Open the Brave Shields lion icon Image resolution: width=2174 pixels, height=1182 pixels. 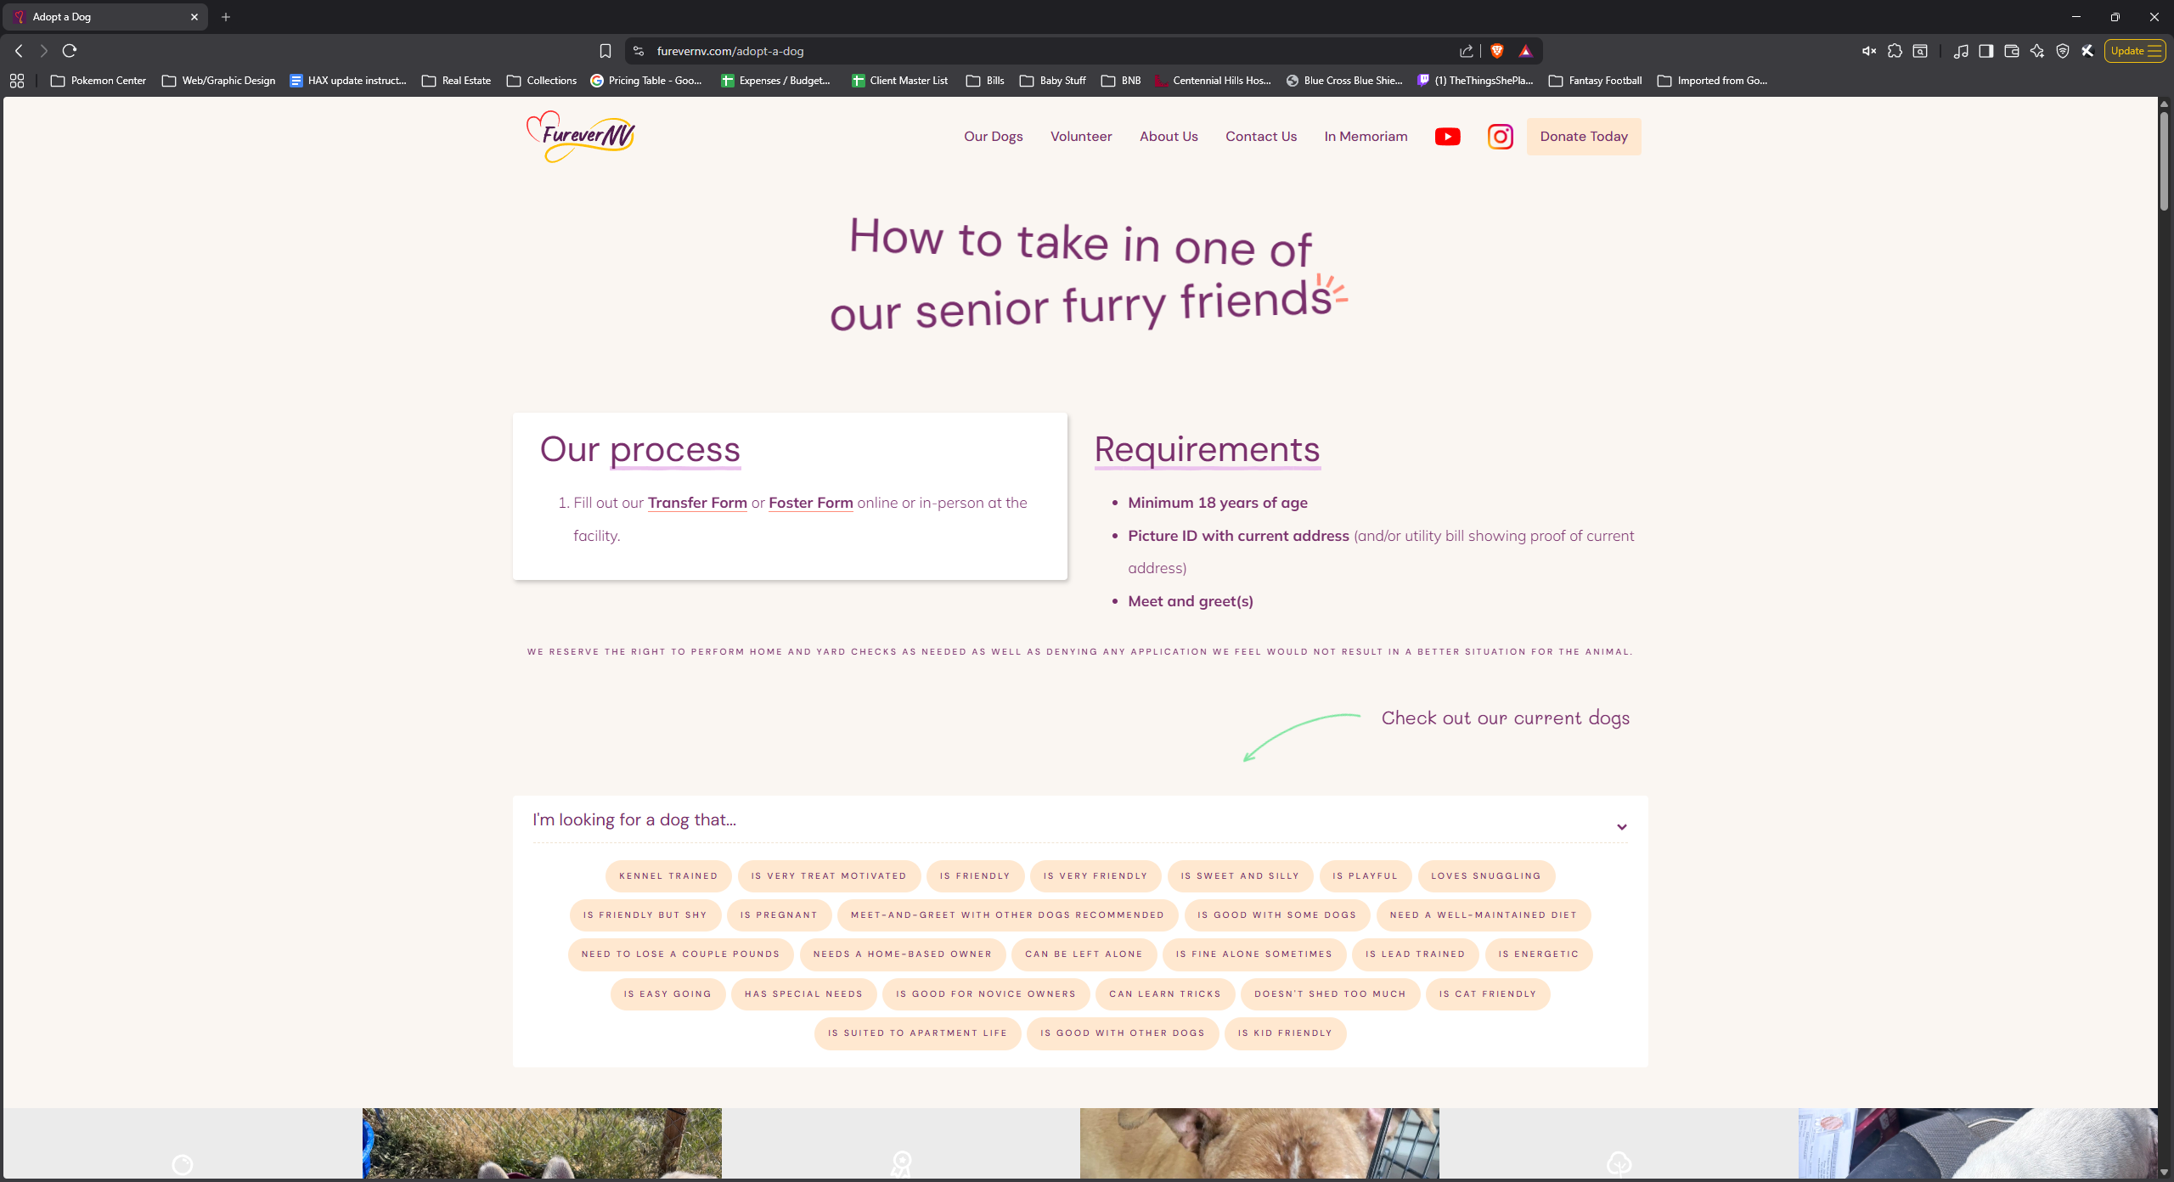(1497, 51)
